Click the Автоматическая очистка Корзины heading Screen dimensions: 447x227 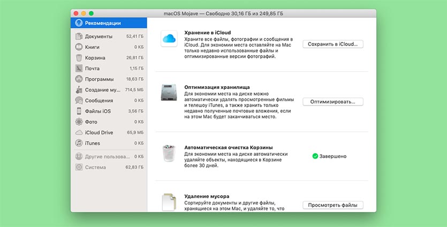point(229,148)
